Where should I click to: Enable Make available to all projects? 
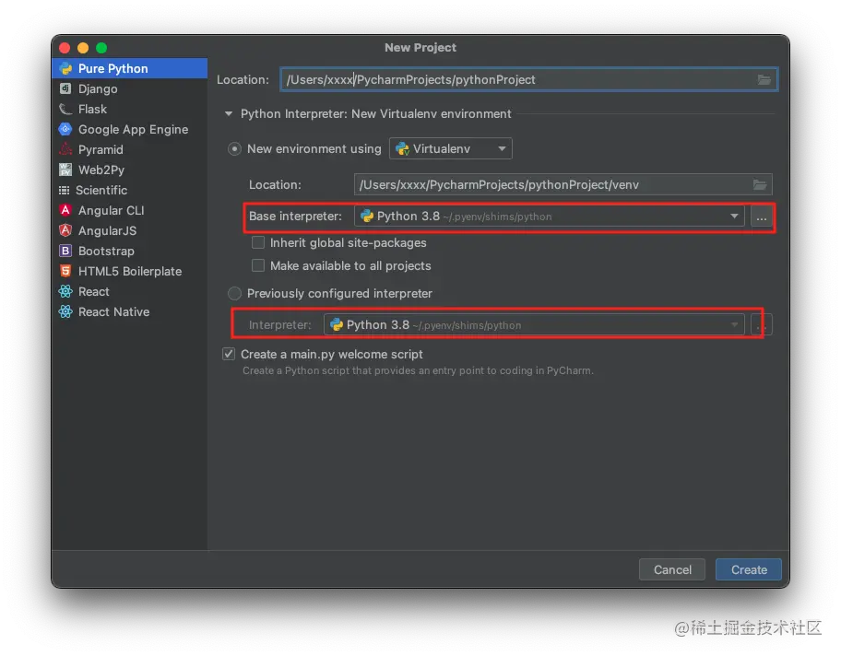[258, 266]
